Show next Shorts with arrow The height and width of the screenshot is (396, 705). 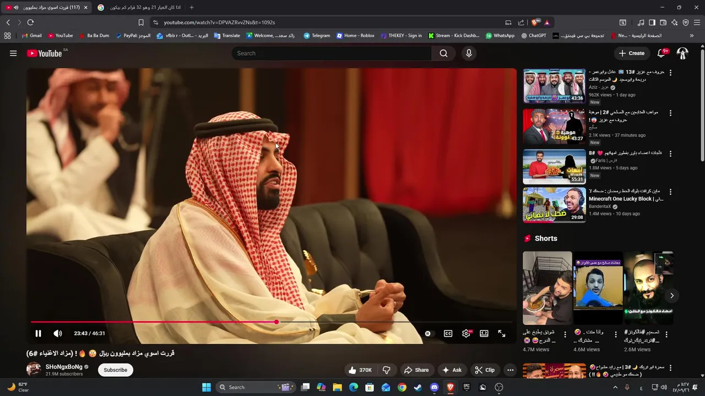coord(672,295)
